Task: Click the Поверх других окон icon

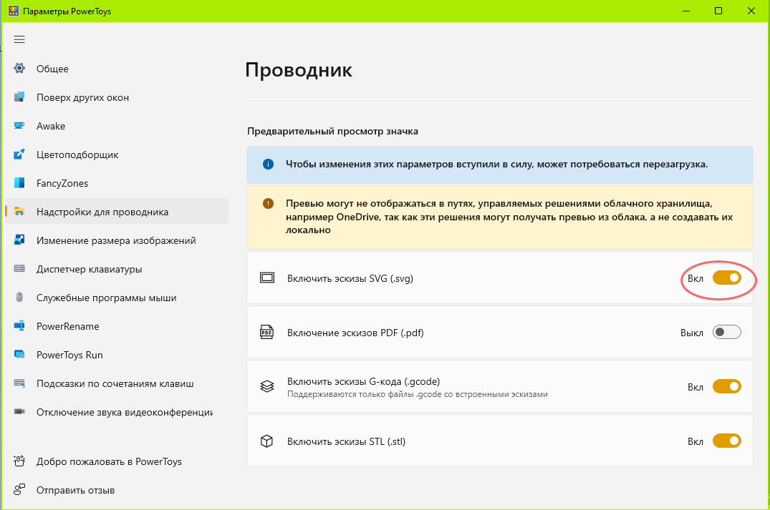Action: 19,97
